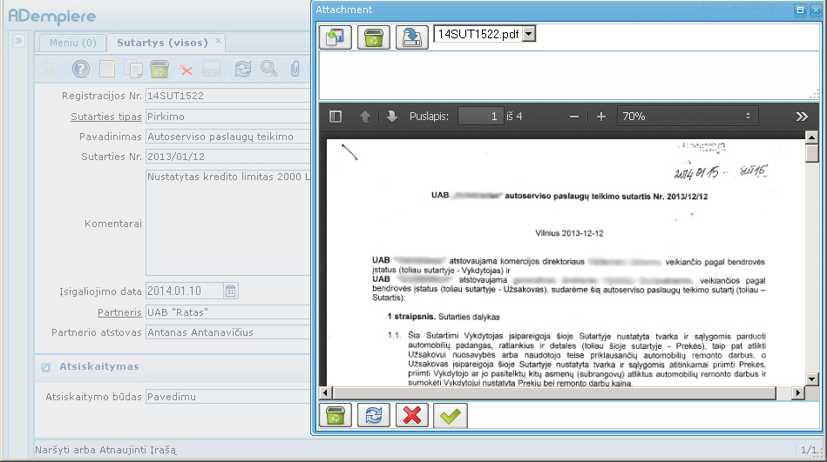
Task: Cancel the Attachment dialog with red X
Action: coord(412,416)
